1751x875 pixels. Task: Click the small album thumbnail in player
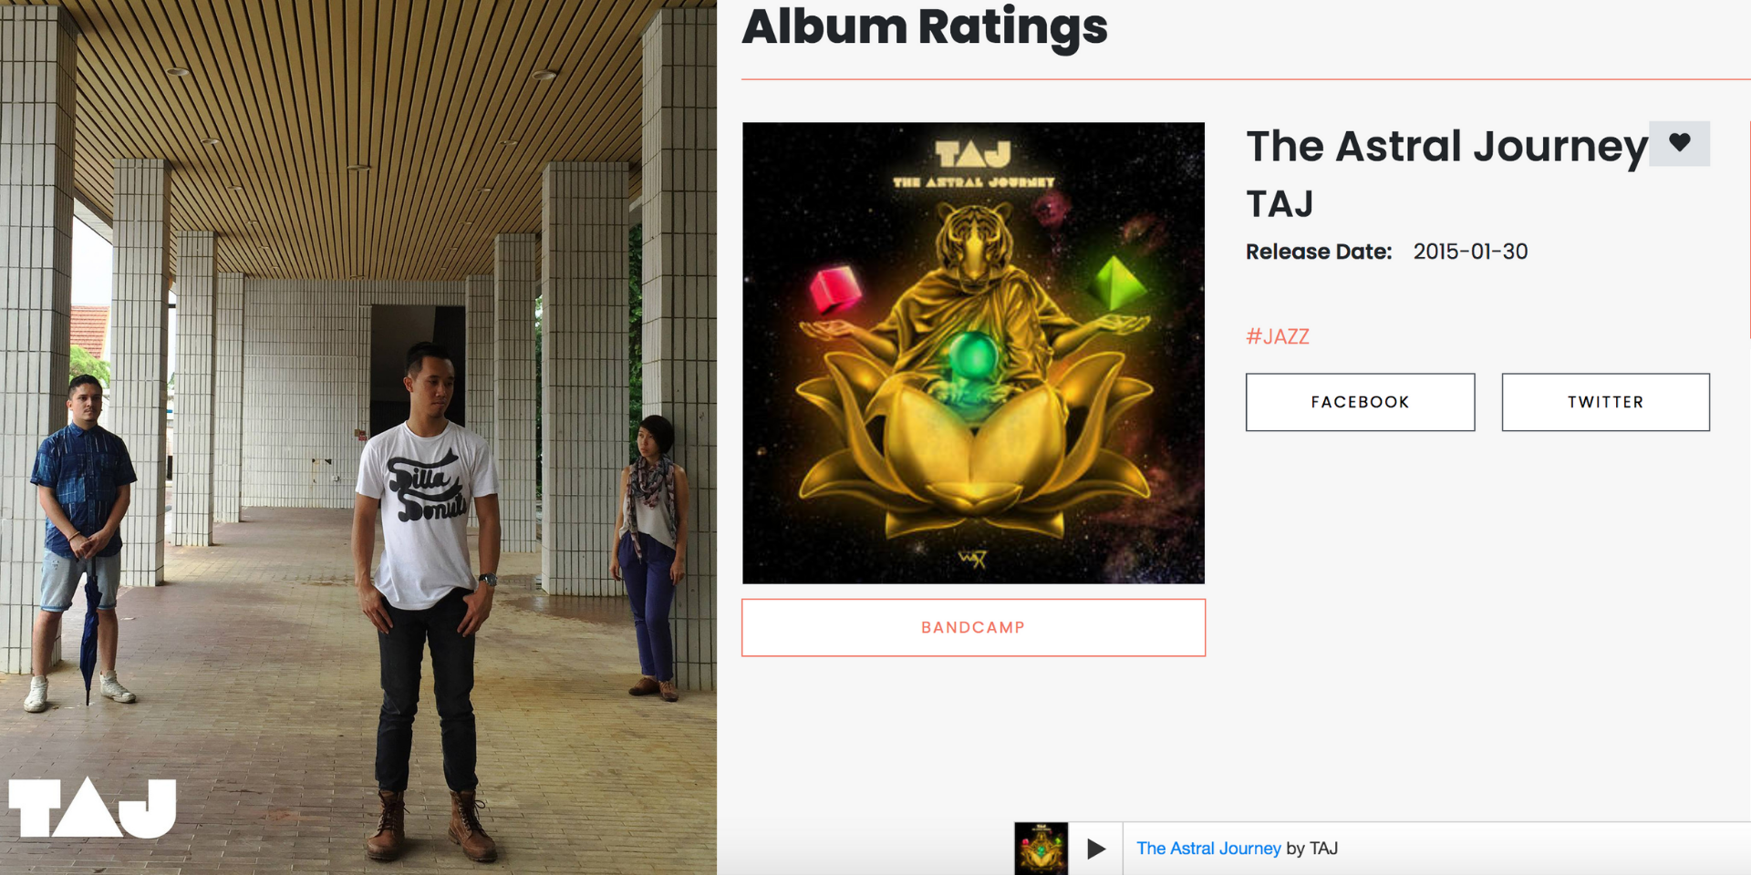[x=1041, y=849]
